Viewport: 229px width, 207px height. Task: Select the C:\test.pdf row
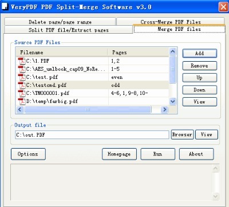(93, 77)
